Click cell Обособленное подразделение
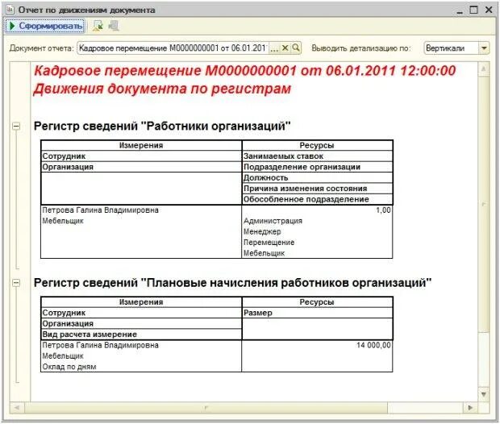Screen dimensions: 500x424 pyautogui.click(x=317, y=199)
